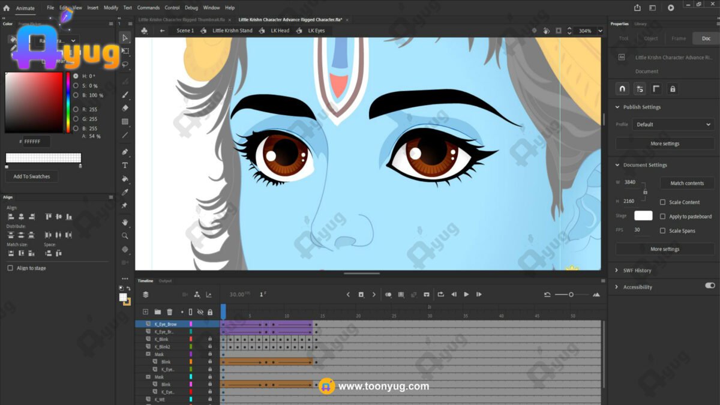Click the hue spectrum bar in Color panel
The width and height of the screenshot is (720, 405).
click(x=68, y=102)
